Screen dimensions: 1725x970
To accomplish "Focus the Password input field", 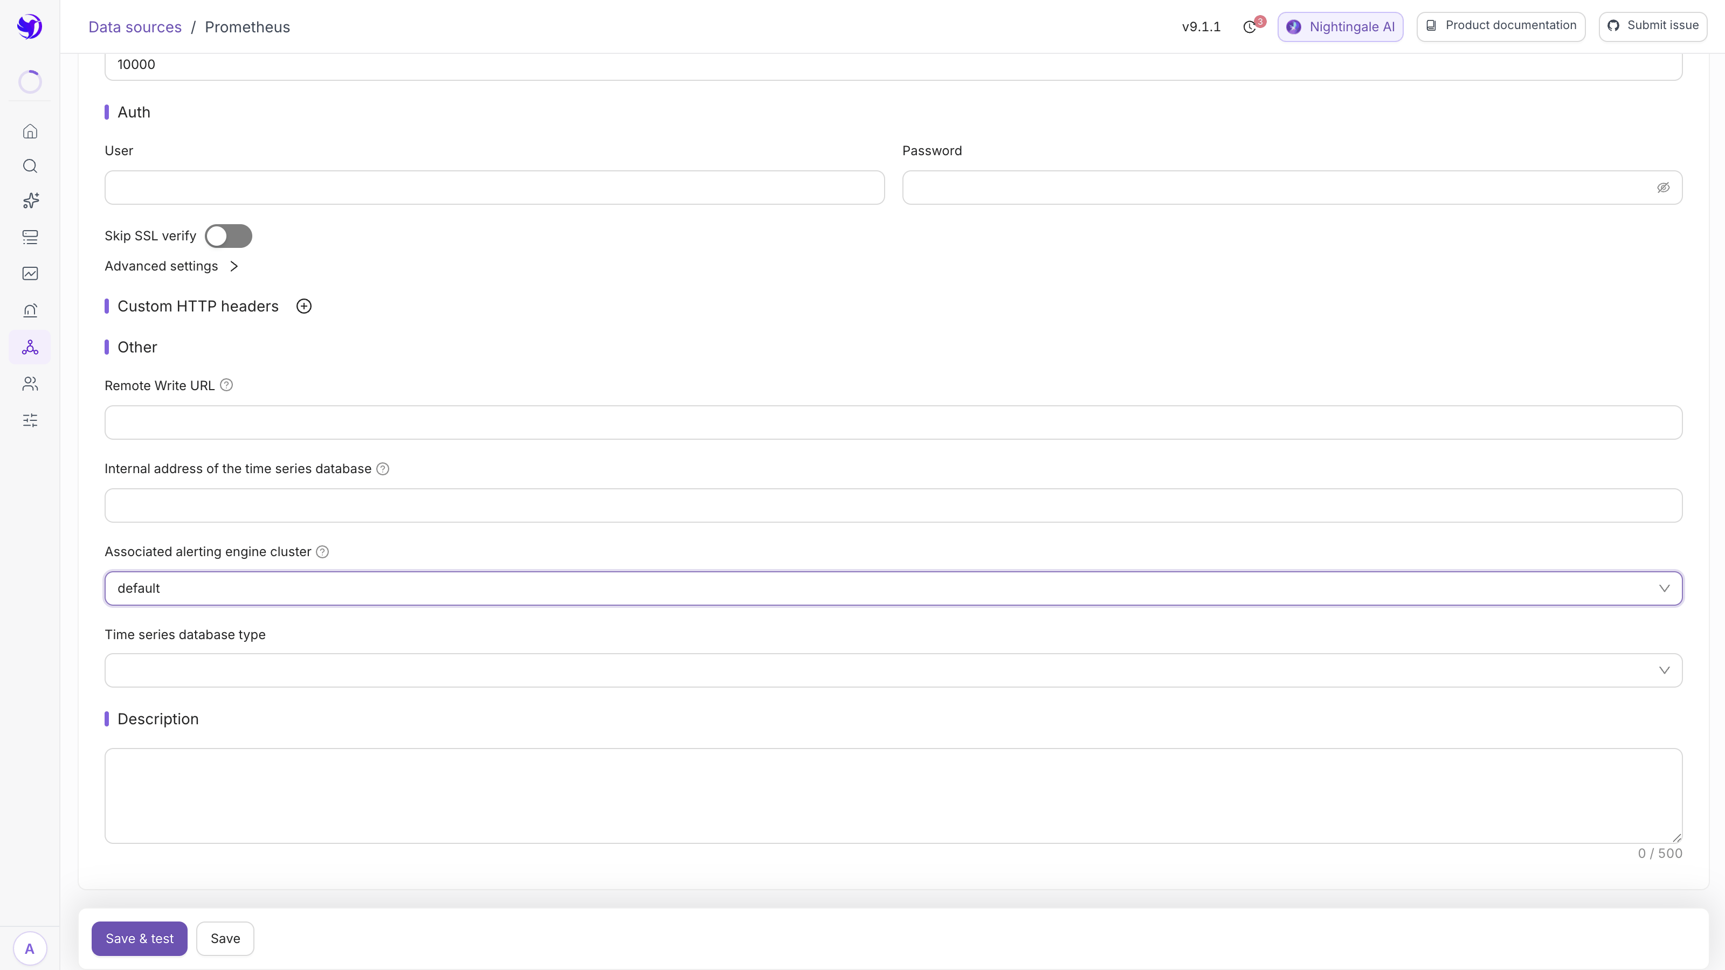I will 1292,188.
